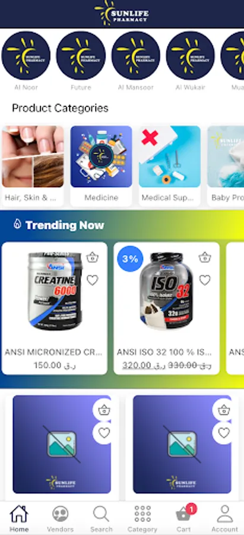Open the Search tab
Viewport: 244px width, 535px height.
point(101,518)
